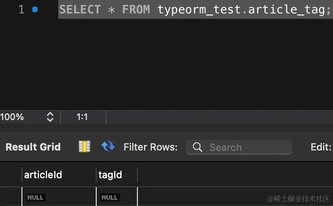Image resolution: width=333 pixels, height=206 pixels.
Task: Click the empty editor area below the query
Action: [x=179, y=63]
